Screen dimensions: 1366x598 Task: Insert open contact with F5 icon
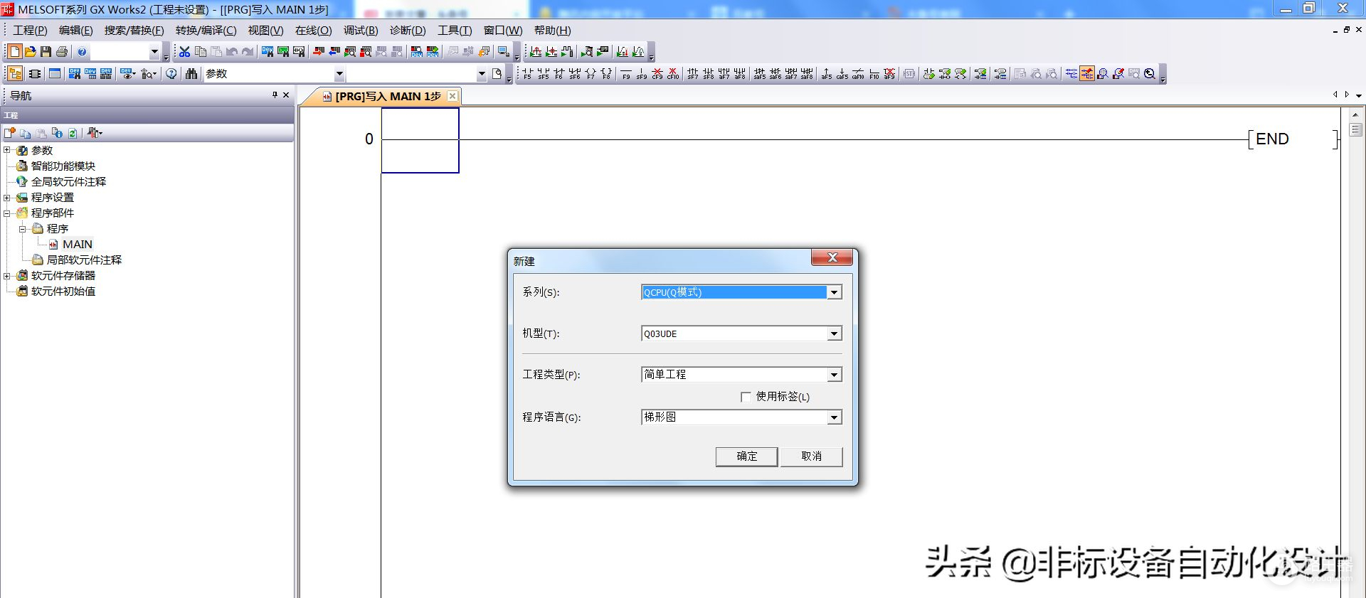[527, 73]
